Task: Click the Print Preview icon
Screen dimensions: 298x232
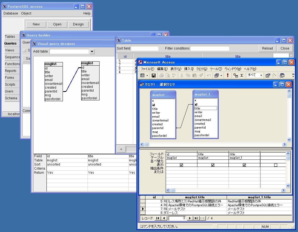Action: 168,76
